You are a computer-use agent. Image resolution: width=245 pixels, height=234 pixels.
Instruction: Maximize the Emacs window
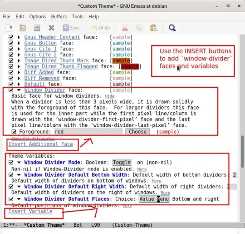[228, 6]
